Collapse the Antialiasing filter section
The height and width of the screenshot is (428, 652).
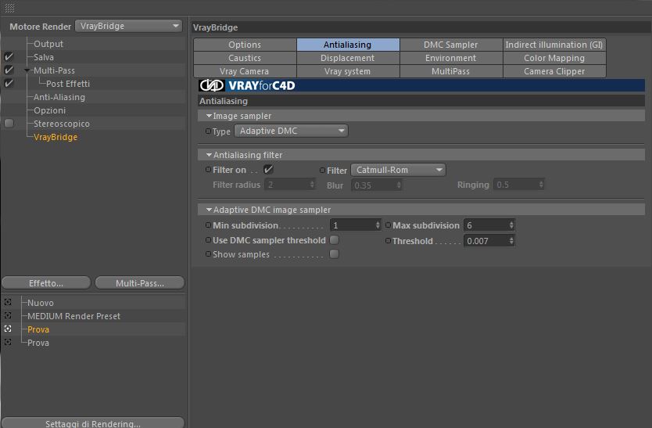click(x=210, y=155)
